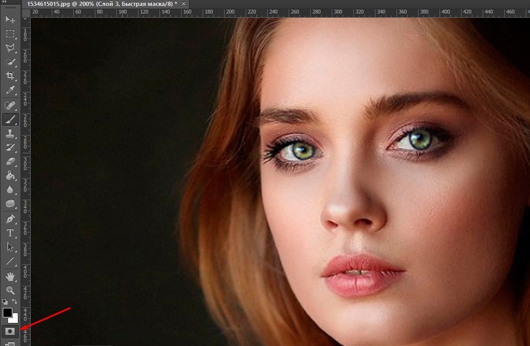Swap foreground and background colors

click(15, 301)
